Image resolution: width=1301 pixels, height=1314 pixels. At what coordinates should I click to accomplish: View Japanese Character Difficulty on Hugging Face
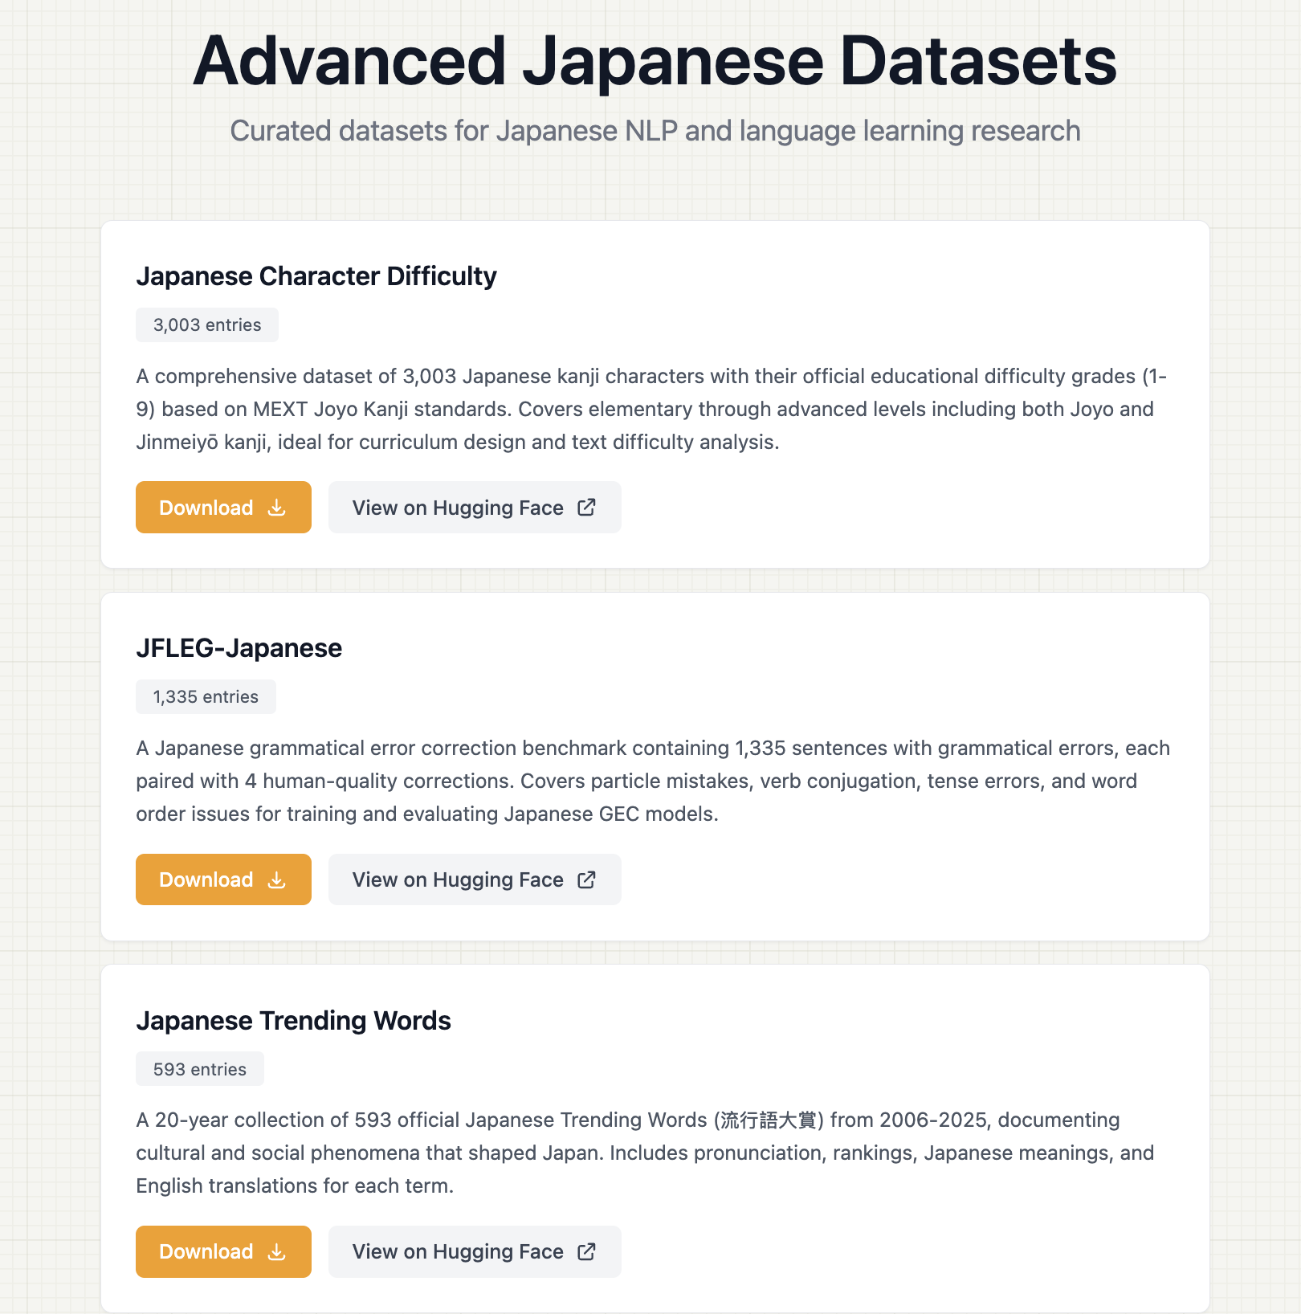474,507
